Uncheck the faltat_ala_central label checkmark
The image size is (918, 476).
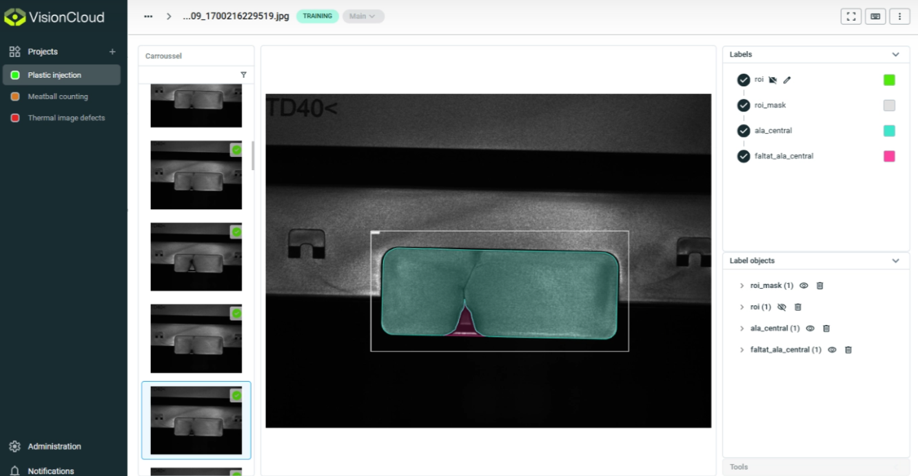[x=744, y=156]
